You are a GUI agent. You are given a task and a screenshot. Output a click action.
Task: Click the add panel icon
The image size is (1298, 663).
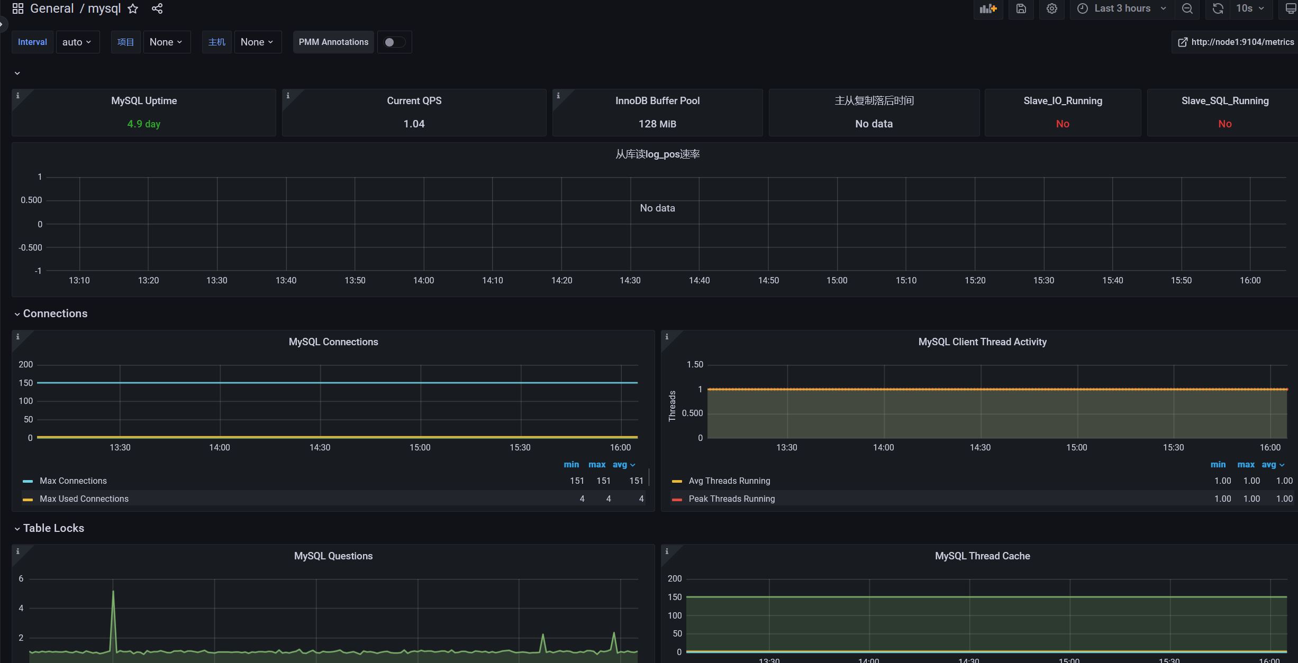[988, 8]
